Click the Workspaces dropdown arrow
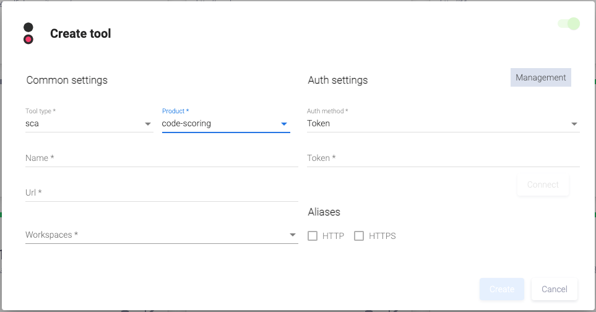The height and width of the screenshot is (312, 596). (292, 235)
